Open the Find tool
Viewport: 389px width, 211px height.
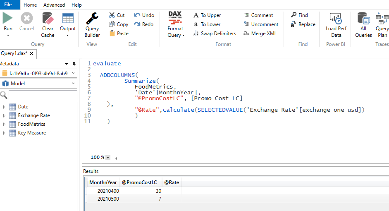[x=299, y=15]
